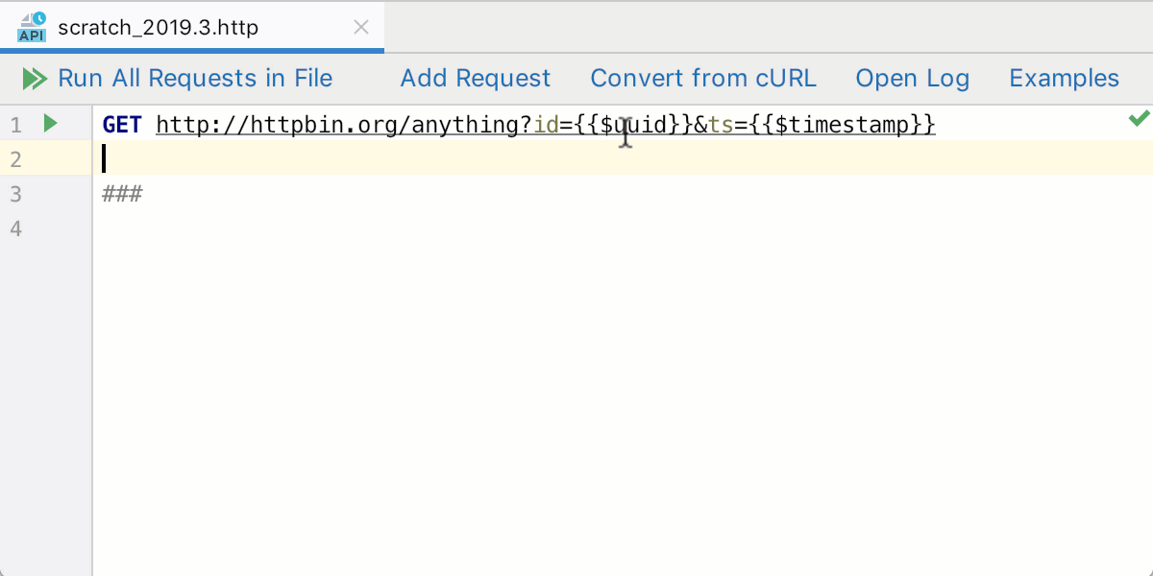Select Add Request in the toolbar
This screenshot has height=576, width=1153.
(x=475, y=78)
